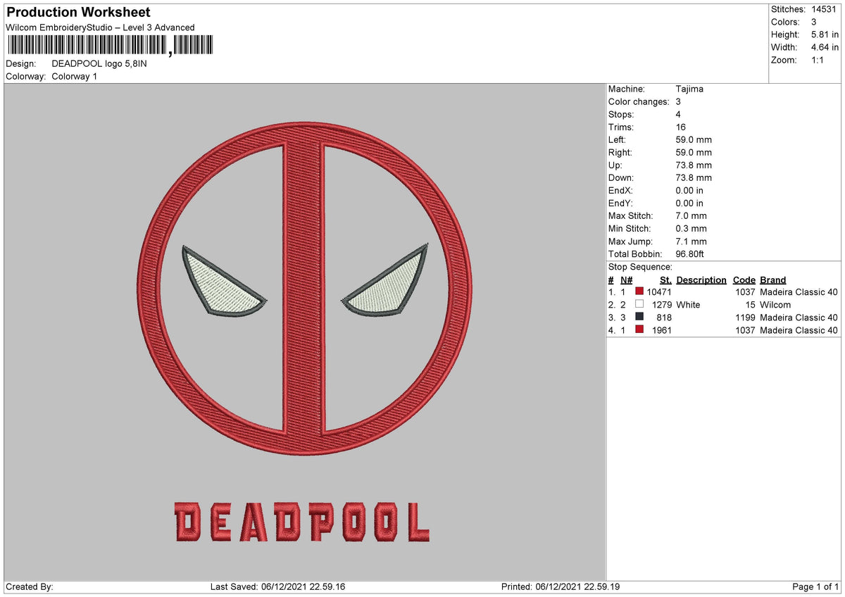Viewport: 845px width, 597px height.
Task: Toggle the Colorway 1 selection
Action: [x=73, y=77]
